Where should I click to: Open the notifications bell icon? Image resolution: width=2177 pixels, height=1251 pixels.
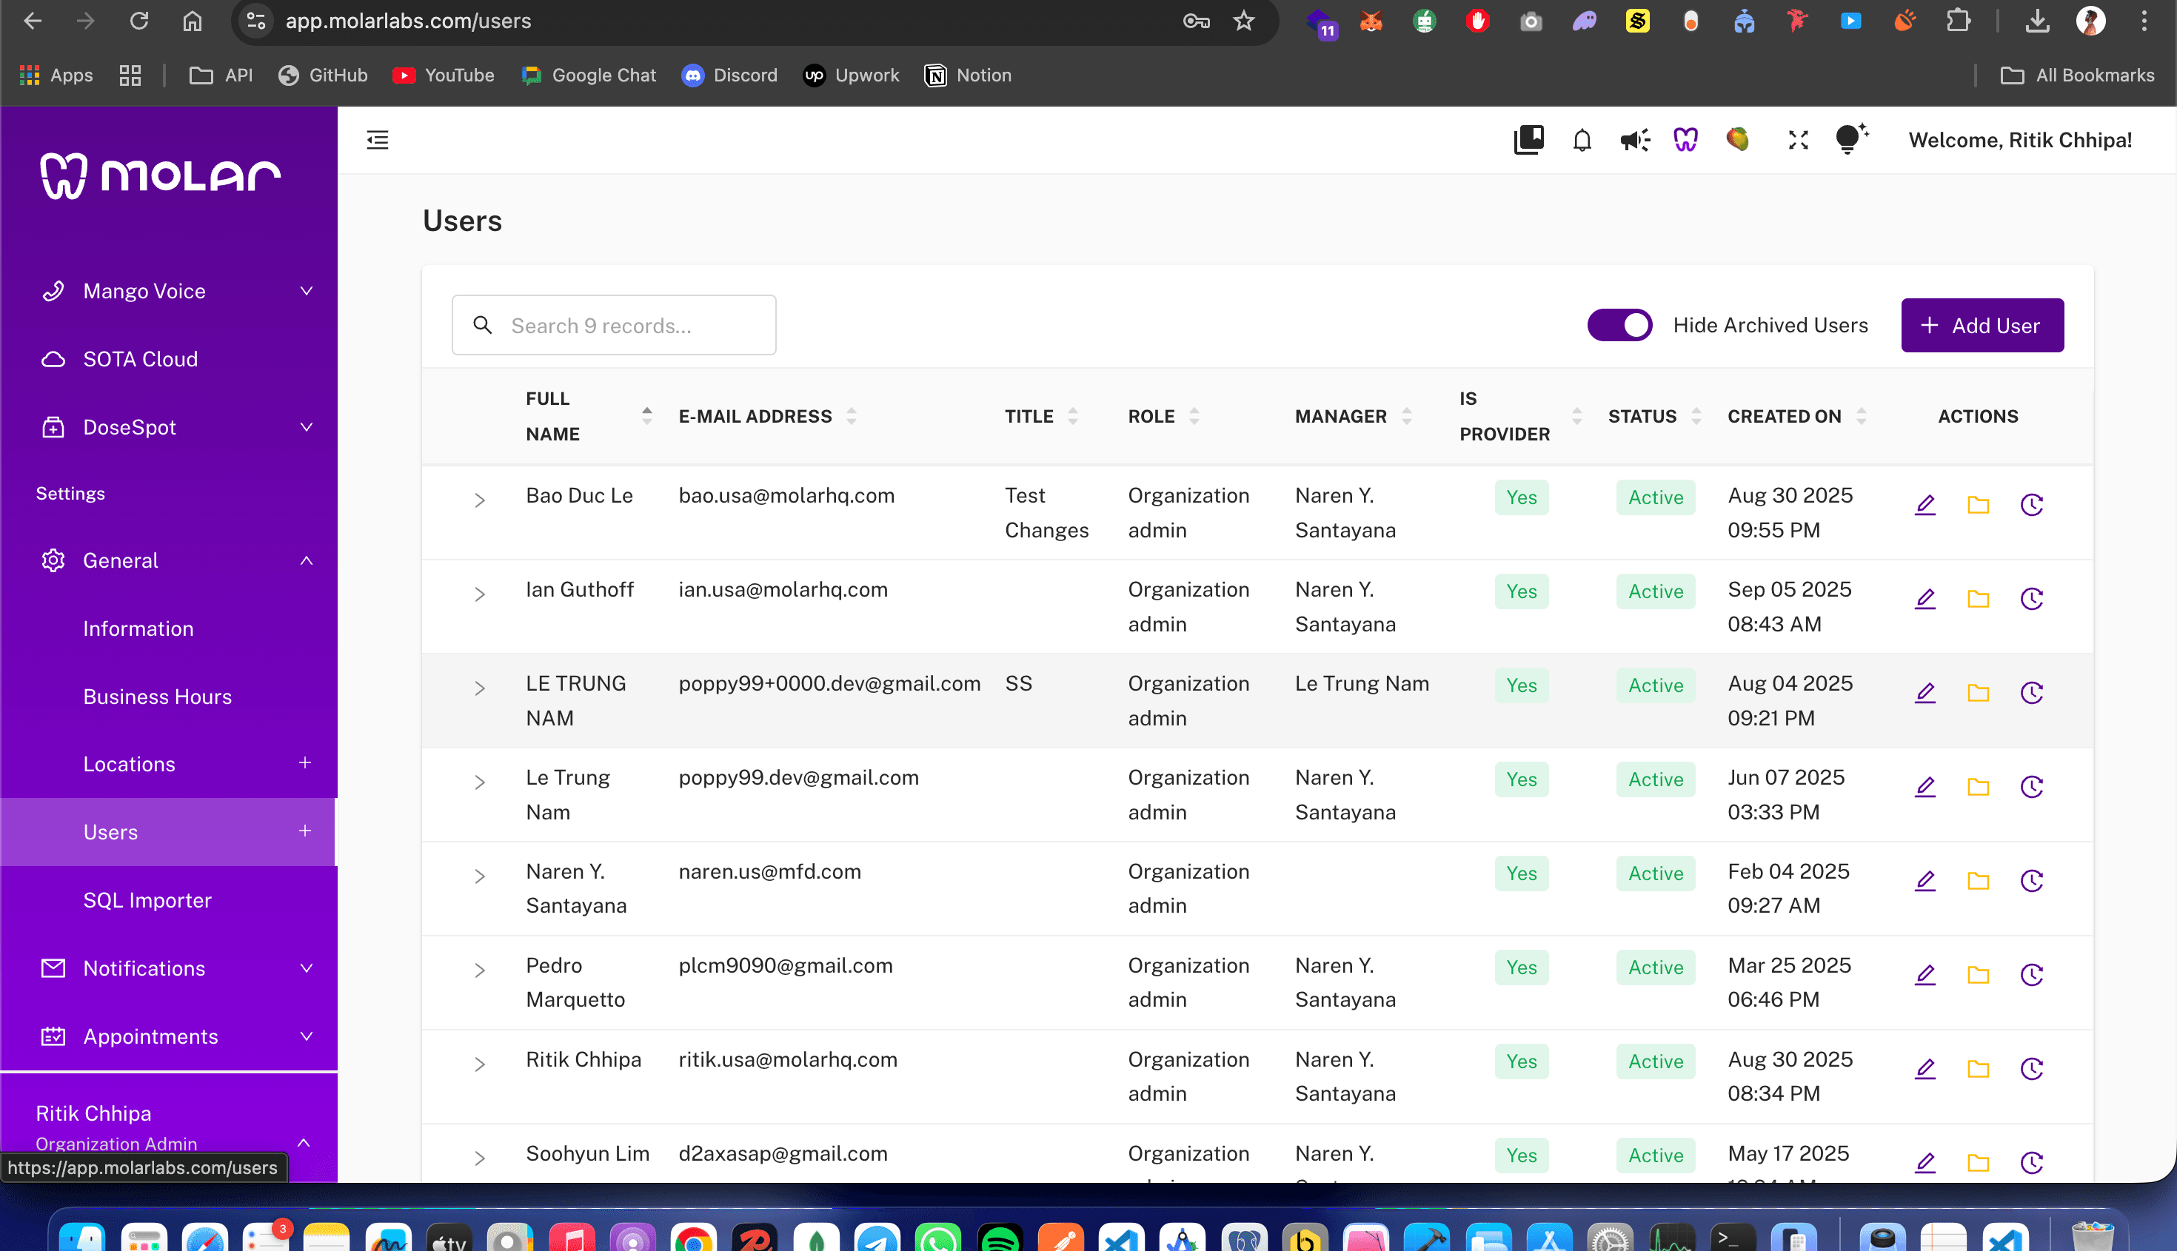[1582, 140]
